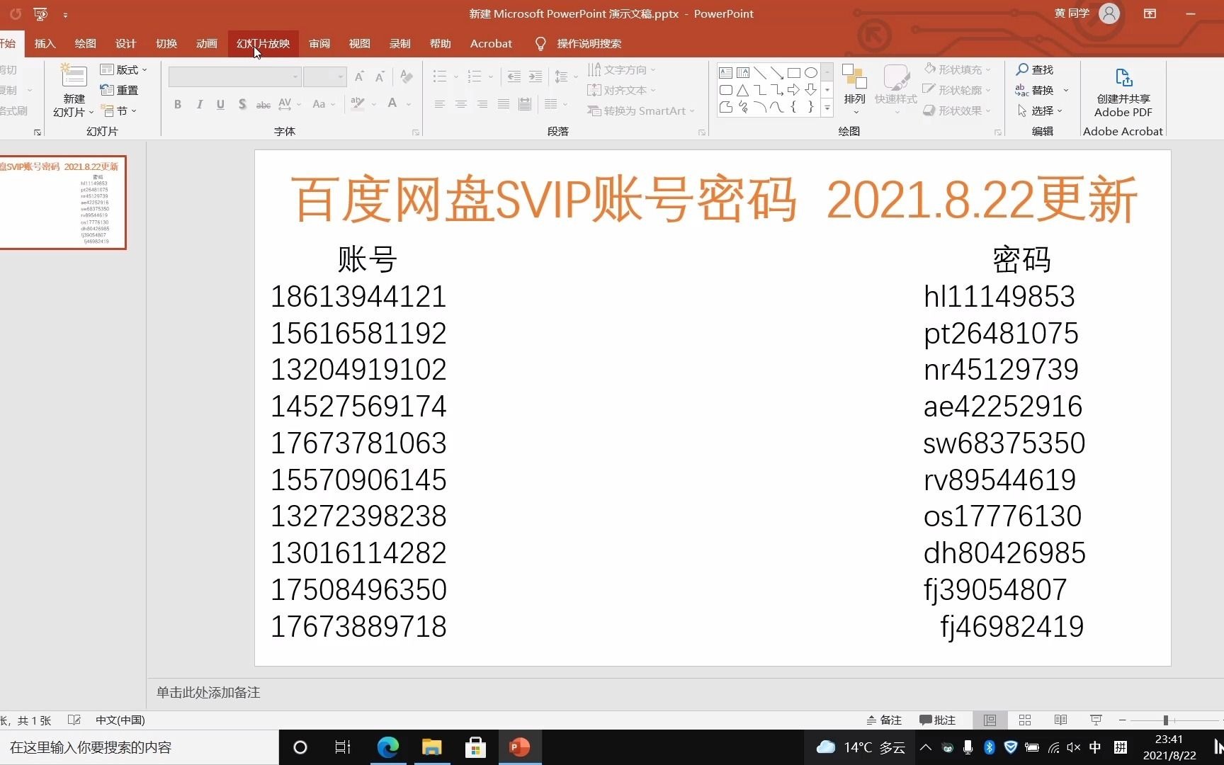The image size is (1224, 765).
Task: Click the increase font size icon
Action: (x=359, y=76)
